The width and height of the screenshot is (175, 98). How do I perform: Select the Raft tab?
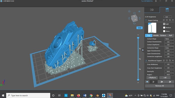pos(170,35)
